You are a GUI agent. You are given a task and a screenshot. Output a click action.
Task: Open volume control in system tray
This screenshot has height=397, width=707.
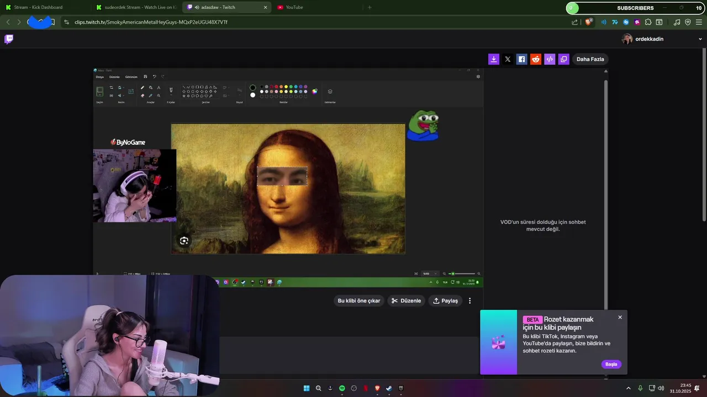pos(661,388)
